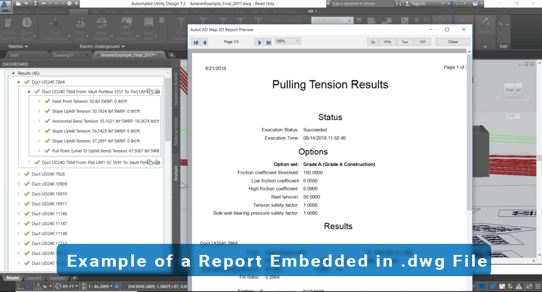The image size is (542, 292).
Task: Click Plot printer icon in quick access
Action: point(69,4)
